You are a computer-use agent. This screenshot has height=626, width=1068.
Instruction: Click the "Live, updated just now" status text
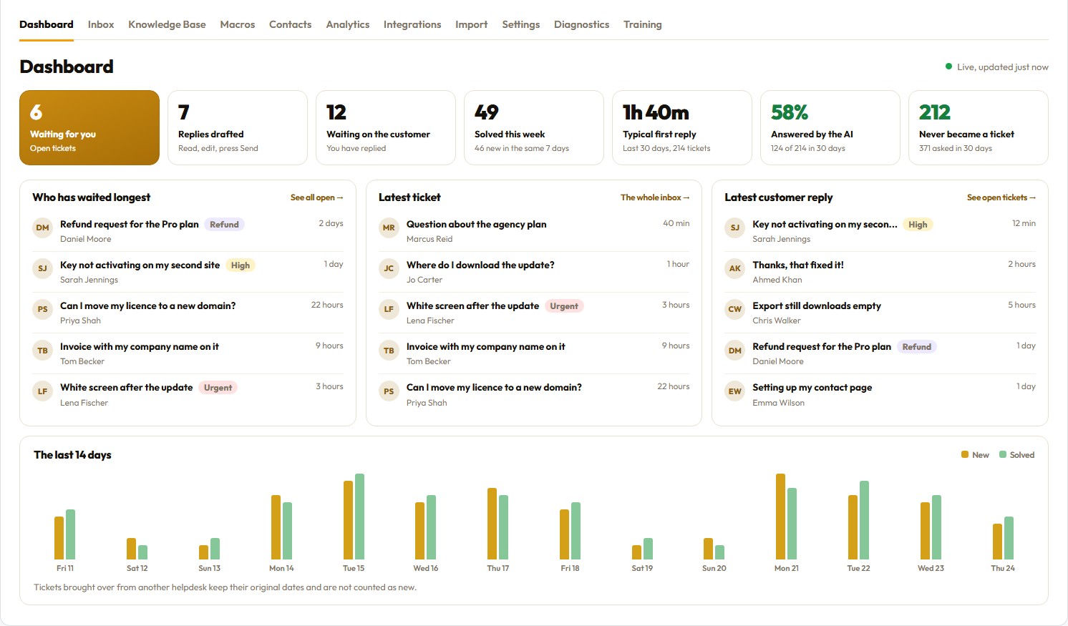pos(1003,67)
